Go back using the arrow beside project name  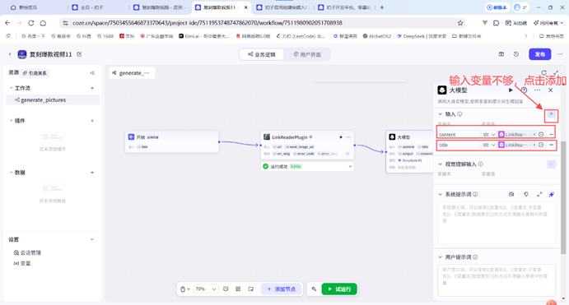(x=10, y=54)
